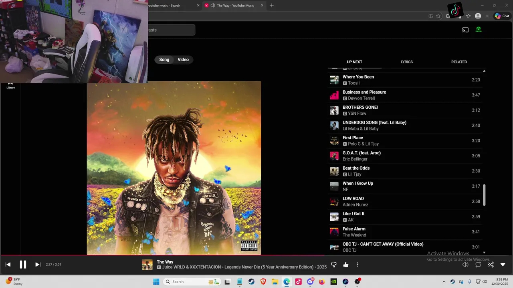The width and height of the screenshot is (513, 288).
Task: Open the green account avatar menu
Action: pyautogui.click(x=479, y=30)
